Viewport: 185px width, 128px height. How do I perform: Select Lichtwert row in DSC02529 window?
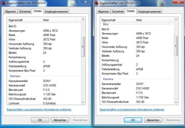[44, 103]
